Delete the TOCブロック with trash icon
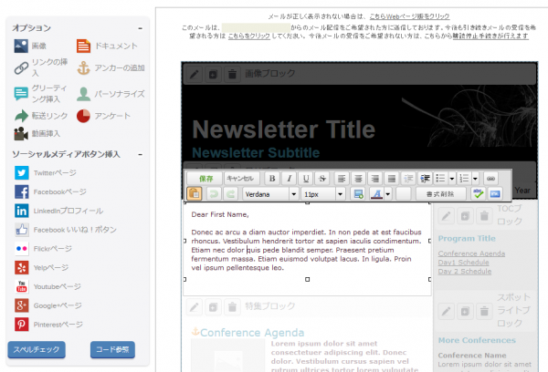This screenshot has height=372, width=548. (x=484, y=216)
